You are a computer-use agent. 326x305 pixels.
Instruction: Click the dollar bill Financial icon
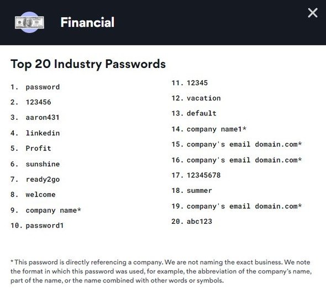pos(29,22)
